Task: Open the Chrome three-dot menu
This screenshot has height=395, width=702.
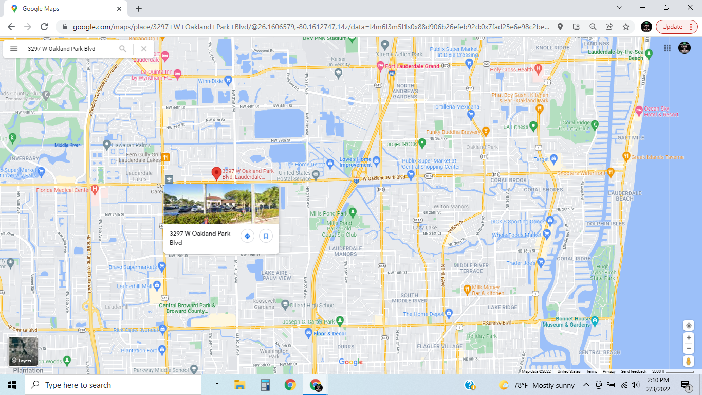Action: [x=691, y=27]
